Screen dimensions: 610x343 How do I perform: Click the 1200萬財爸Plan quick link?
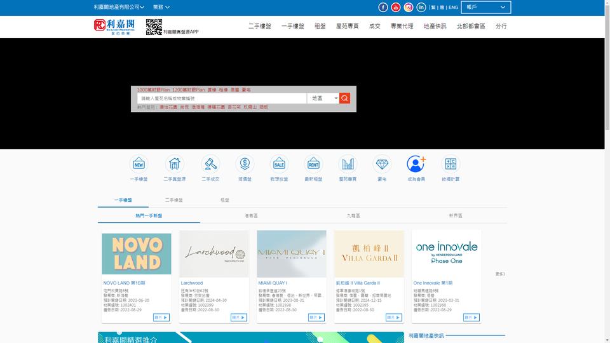click(x=188, y=90)
